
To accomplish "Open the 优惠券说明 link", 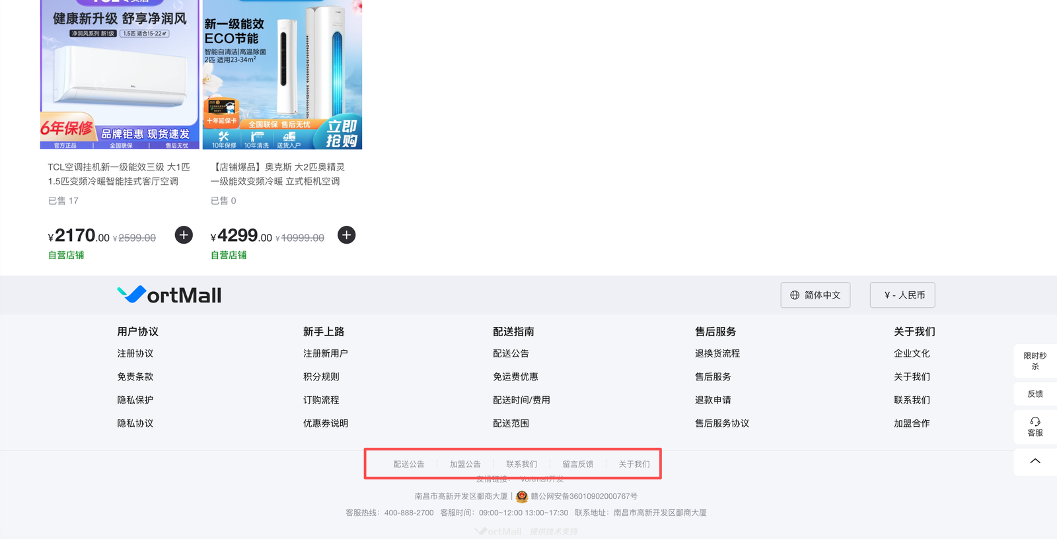I will pyautogui.click(x=326, y=423).
